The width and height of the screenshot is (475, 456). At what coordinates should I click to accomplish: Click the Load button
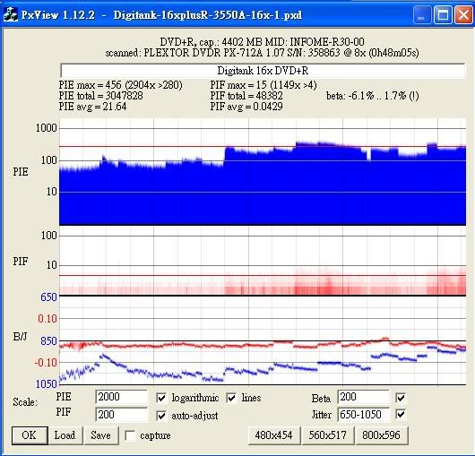coord(65,435)
